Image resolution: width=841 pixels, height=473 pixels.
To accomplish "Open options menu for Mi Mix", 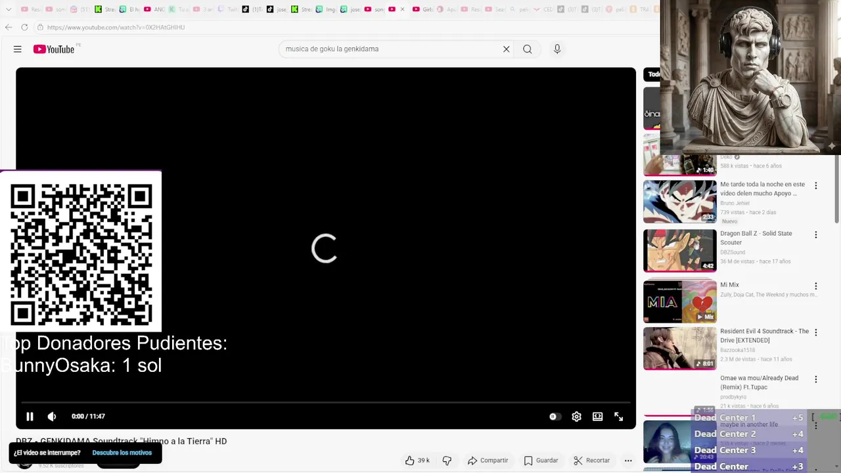I will tap(816, 286).
